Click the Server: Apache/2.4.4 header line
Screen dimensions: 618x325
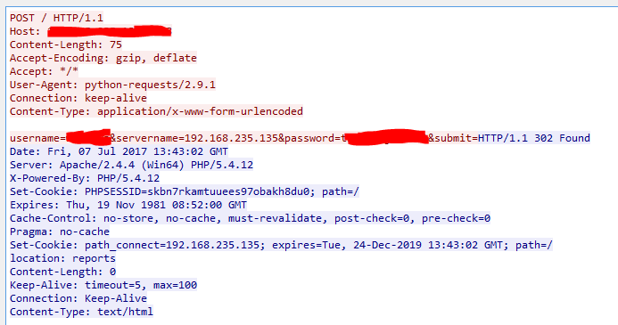coord(131,166)
